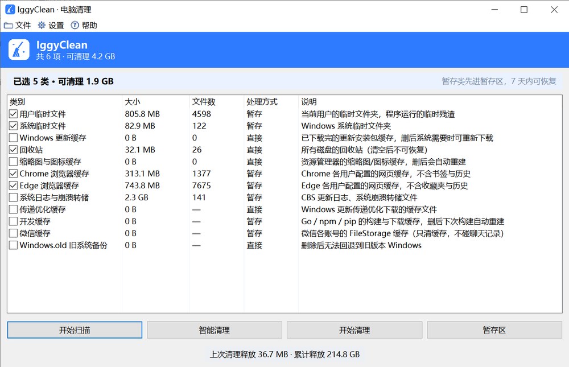
Task: Enable the 微信缓存 checkbox
Action: pos(13,233)
